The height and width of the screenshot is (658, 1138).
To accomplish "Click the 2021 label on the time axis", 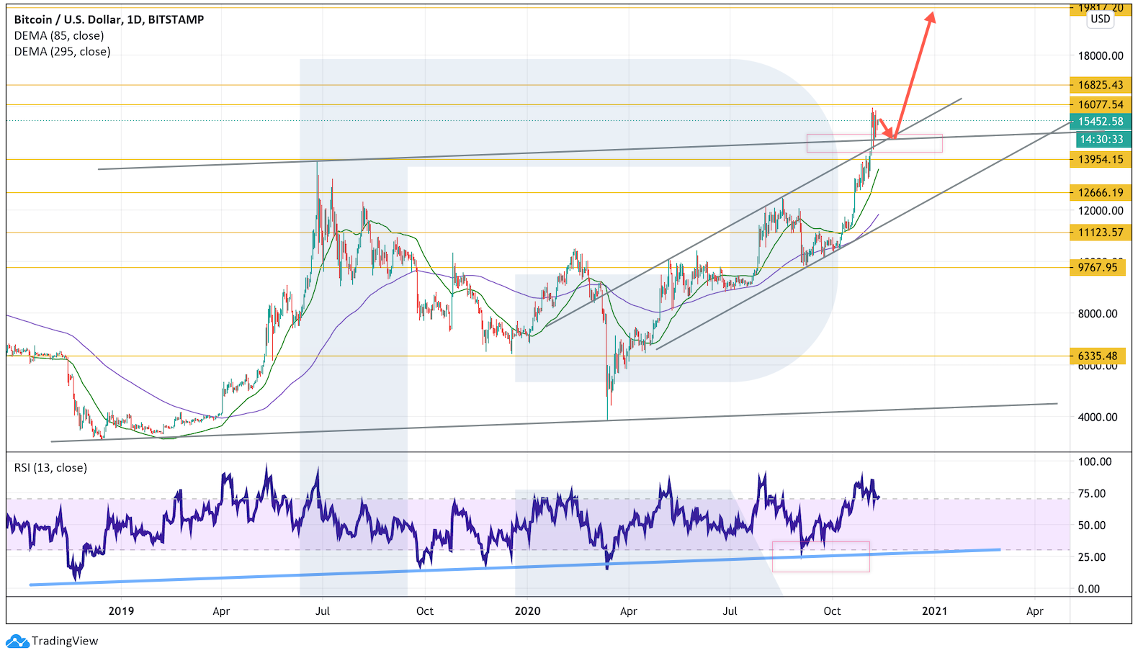I will point(934,611).
